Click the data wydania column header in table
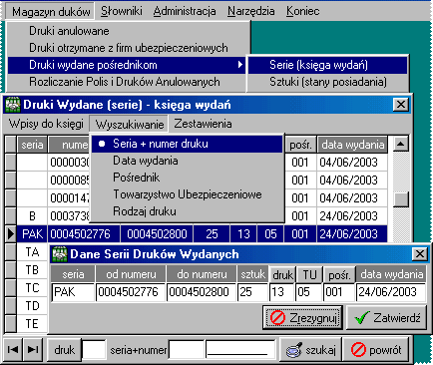This screenshot has height=365, width=433. pyautogui.click(x=352, y=145)
